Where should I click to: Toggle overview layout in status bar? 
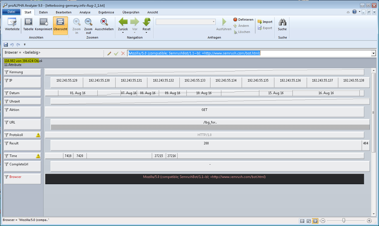(x=315, y=221)
